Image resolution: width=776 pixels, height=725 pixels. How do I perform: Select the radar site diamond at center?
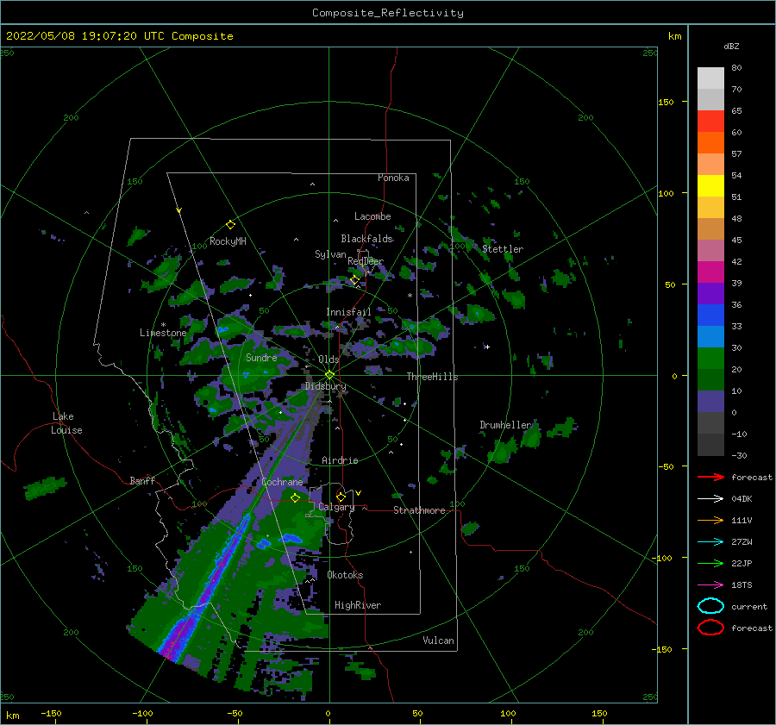pos(329,375)
